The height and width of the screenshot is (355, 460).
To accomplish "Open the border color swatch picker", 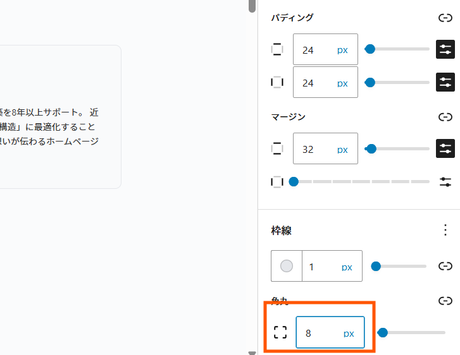I will [x=287, y=267].
